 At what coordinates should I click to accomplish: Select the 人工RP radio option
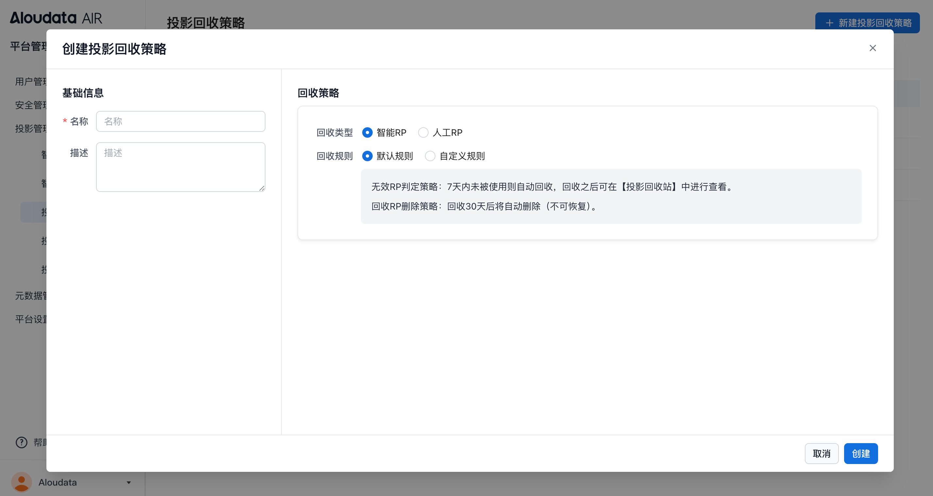pyautogui.click(x=423, y=133)
